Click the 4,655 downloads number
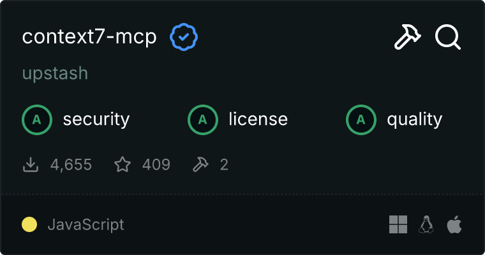This screenshot has height=255, width=485. (x=71, y=164)
